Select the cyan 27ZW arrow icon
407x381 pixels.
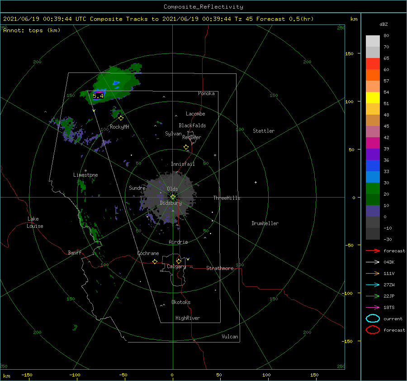click(x=373, y=285)
